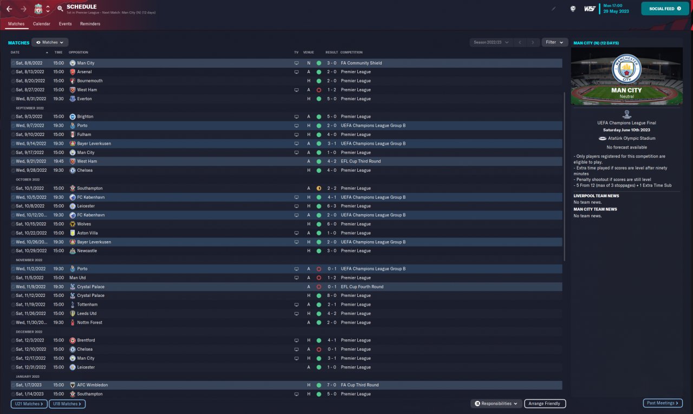Image resolution: width=693 pixels, height=414 pixels.
Task: Click the Fulham club badge
Action: coord(73,134)
